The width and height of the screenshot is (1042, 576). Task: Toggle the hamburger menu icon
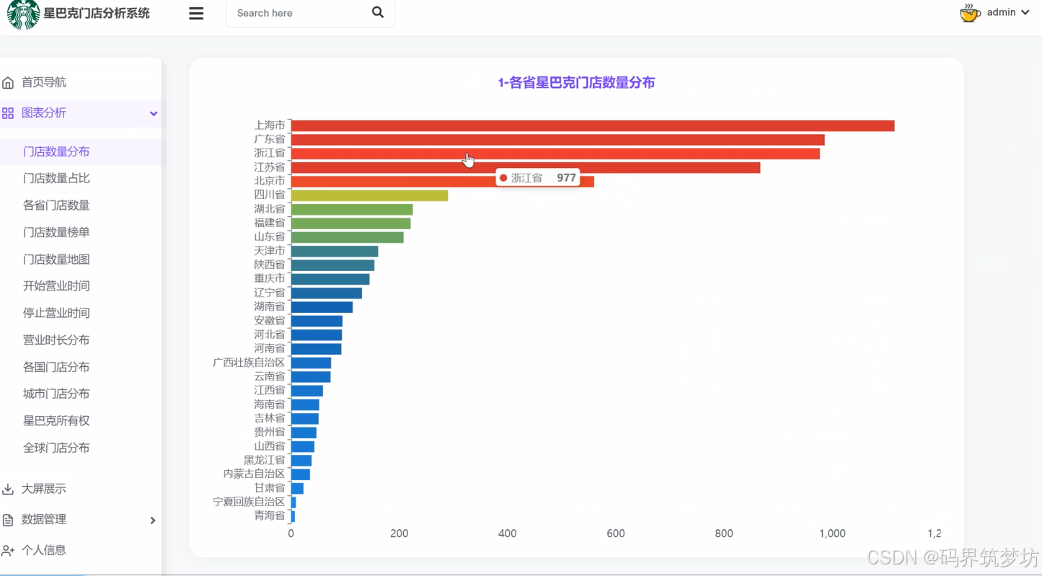[196, 13]
